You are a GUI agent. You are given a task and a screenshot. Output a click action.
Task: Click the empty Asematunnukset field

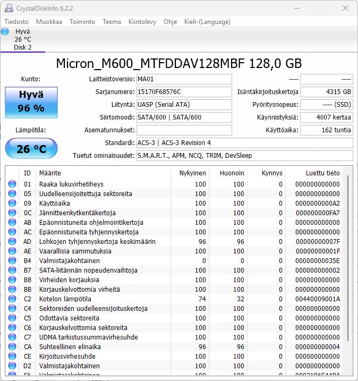click(x=184, y=130)
